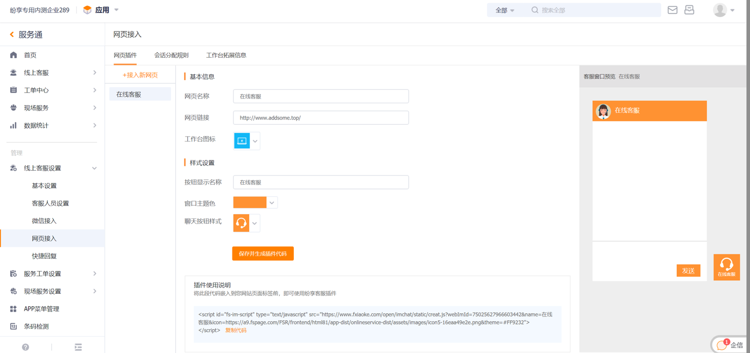Click the 按钮显示名称 input field

tap(321, 182)
